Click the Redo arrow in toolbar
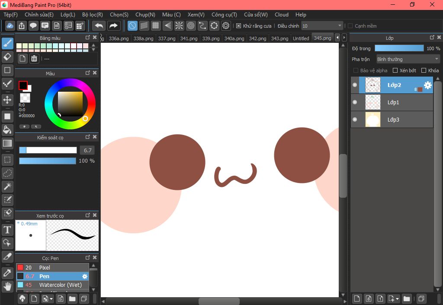The image size is (443, 305). click(114, 26)
